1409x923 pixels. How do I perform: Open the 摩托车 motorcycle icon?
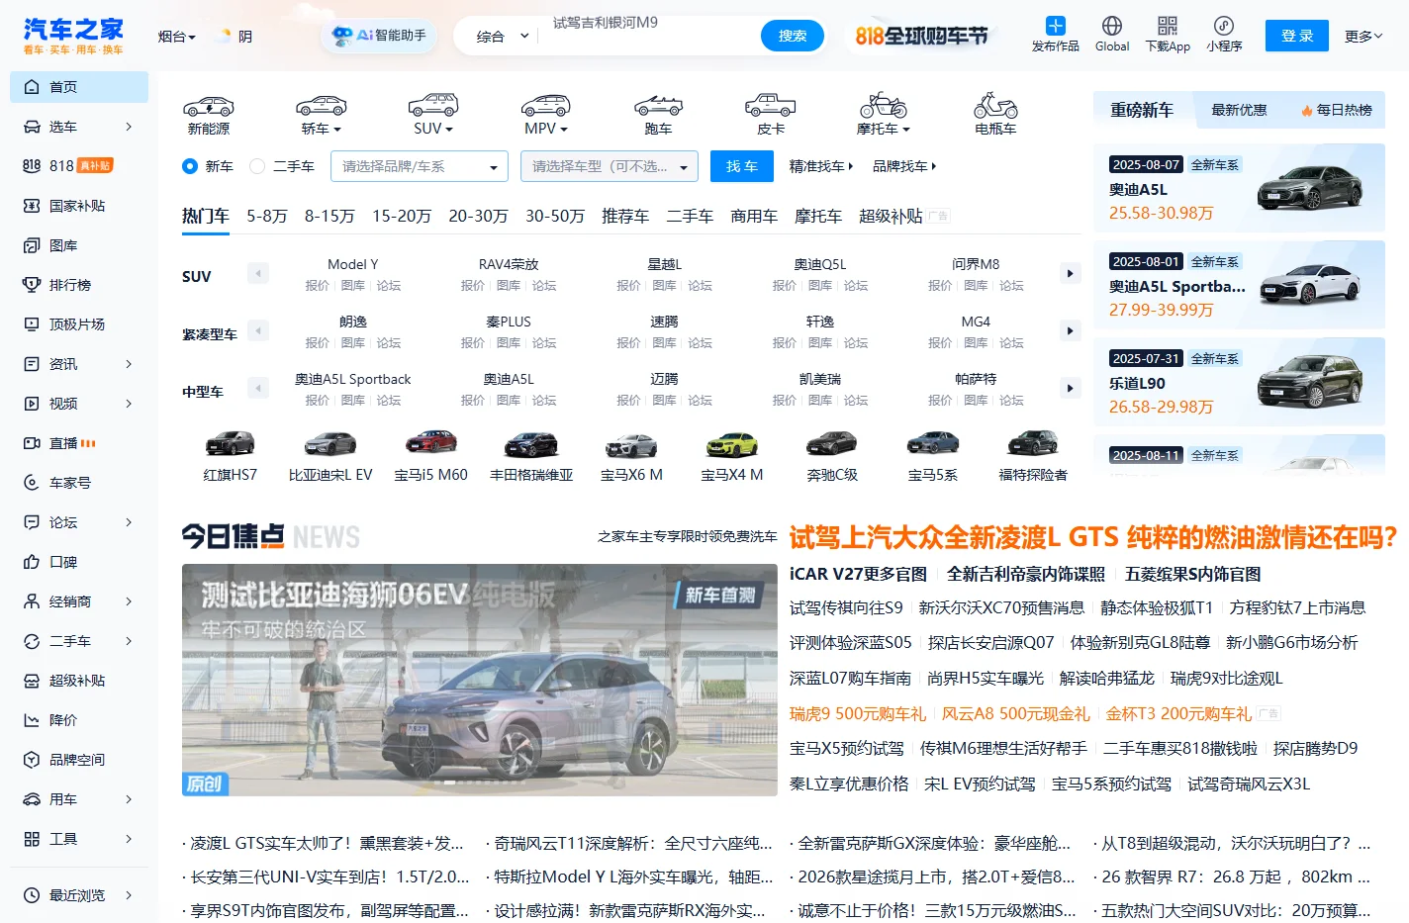pos(883,105)
